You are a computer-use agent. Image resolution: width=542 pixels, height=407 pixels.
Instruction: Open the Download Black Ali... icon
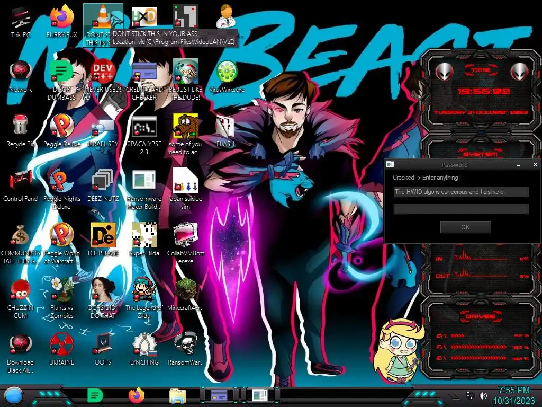21,353
